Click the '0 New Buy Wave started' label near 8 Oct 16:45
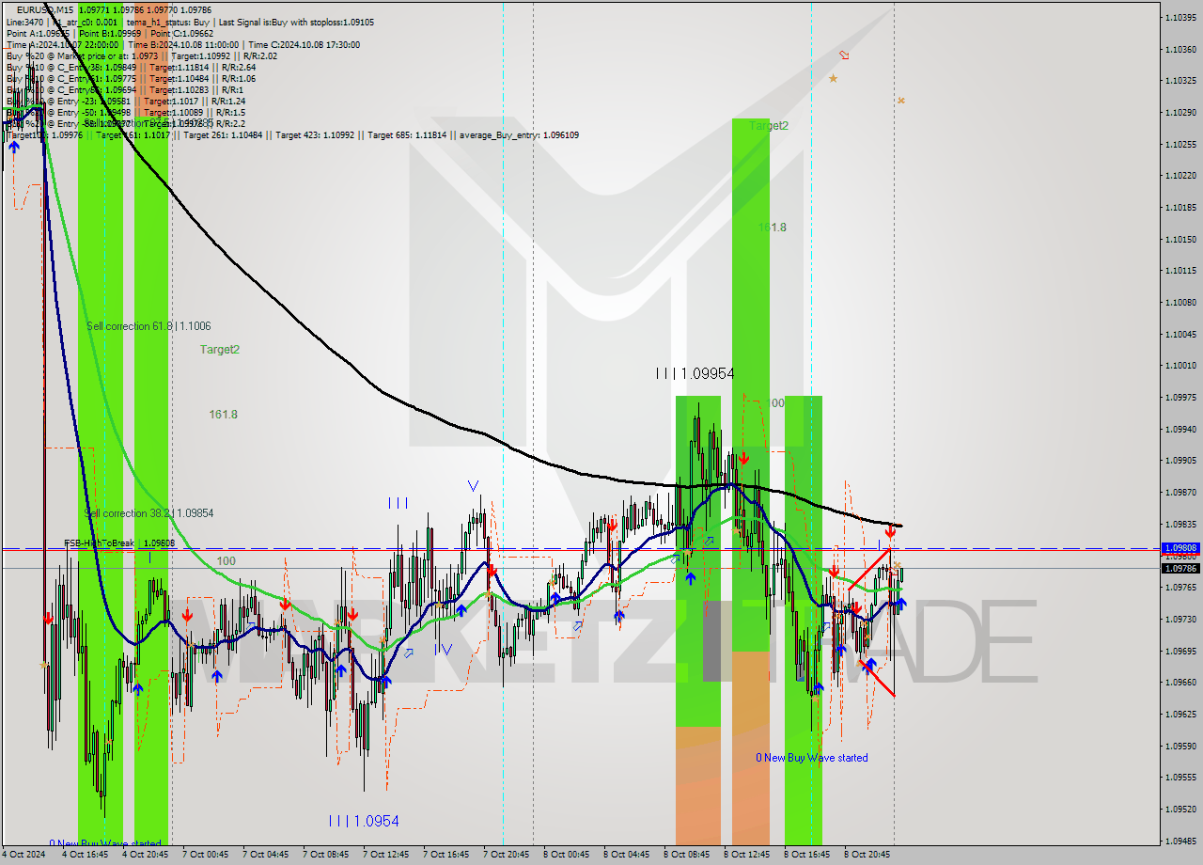This screenshot has height=865, width=1203. tap(812, 758)
